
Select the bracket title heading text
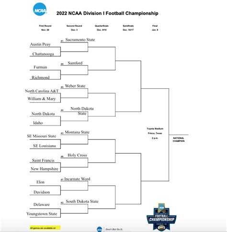pyautogui.click(x=107, y=13)
